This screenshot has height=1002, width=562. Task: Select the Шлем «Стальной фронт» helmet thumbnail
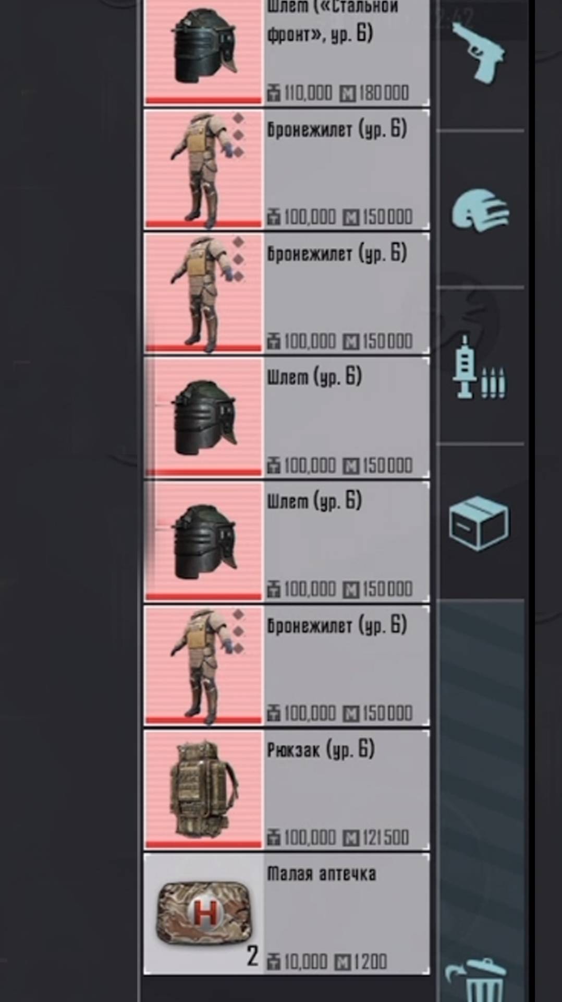point(203,51)
